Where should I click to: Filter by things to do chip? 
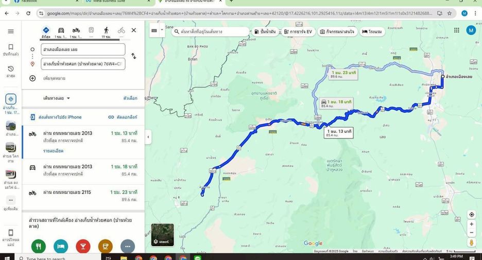337,31
